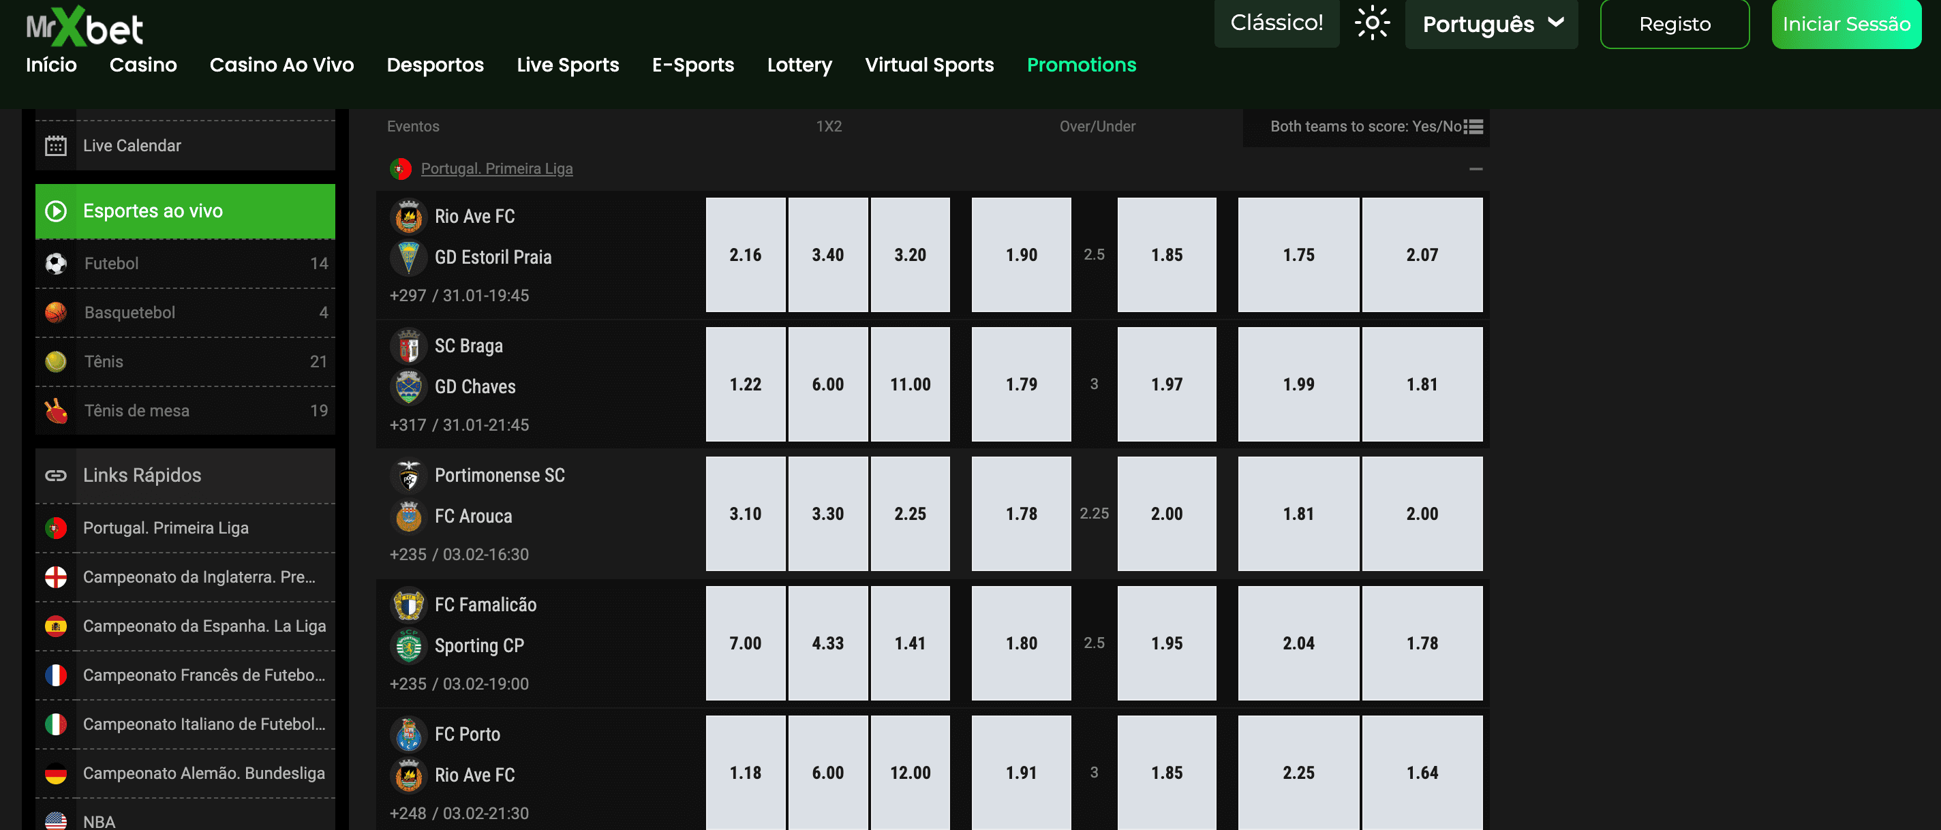Select the Futebol soccer ball icon
The height and width of the screenshot is (830, 1941).
57,264
